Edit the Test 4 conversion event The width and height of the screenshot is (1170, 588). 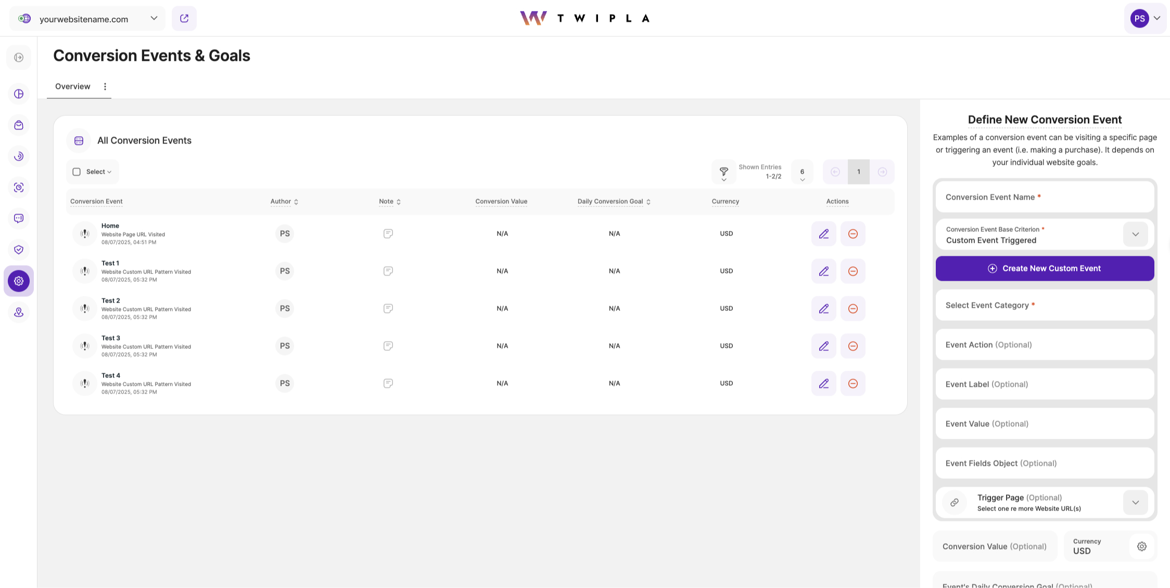(x=823, y=384)
